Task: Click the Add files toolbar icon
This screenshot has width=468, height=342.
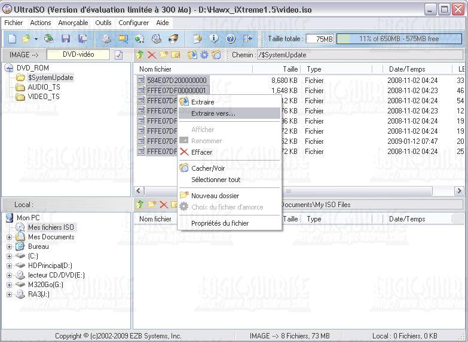Action: (197, 39)
